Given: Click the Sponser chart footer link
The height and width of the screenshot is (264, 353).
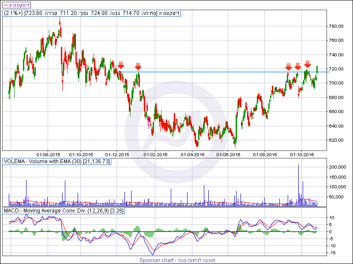Looking at the screenshot, I should pos(176,260).
